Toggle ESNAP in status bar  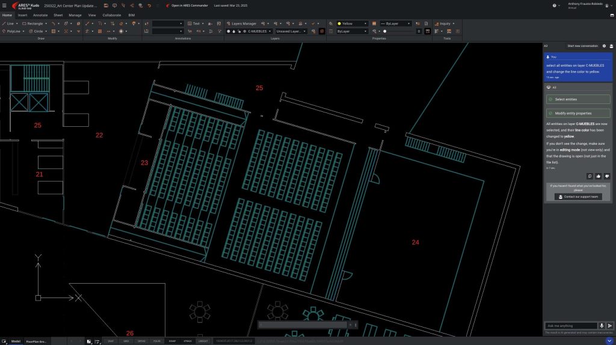(x=172, y=341)
